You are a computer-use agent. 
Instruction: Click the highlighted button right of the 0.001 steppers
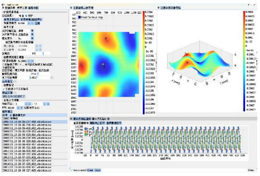click(37, 24)
